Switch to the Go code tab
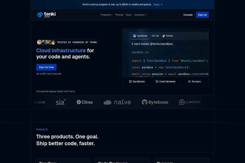Image resolution: width=245 pixels, height=163 pixels. point(155,36)
